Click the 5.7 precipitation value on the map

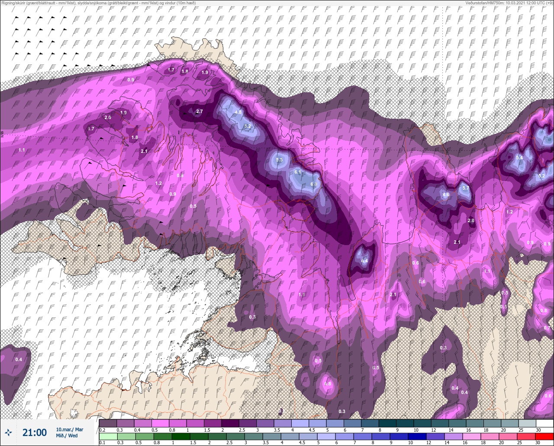pos(466,188)
